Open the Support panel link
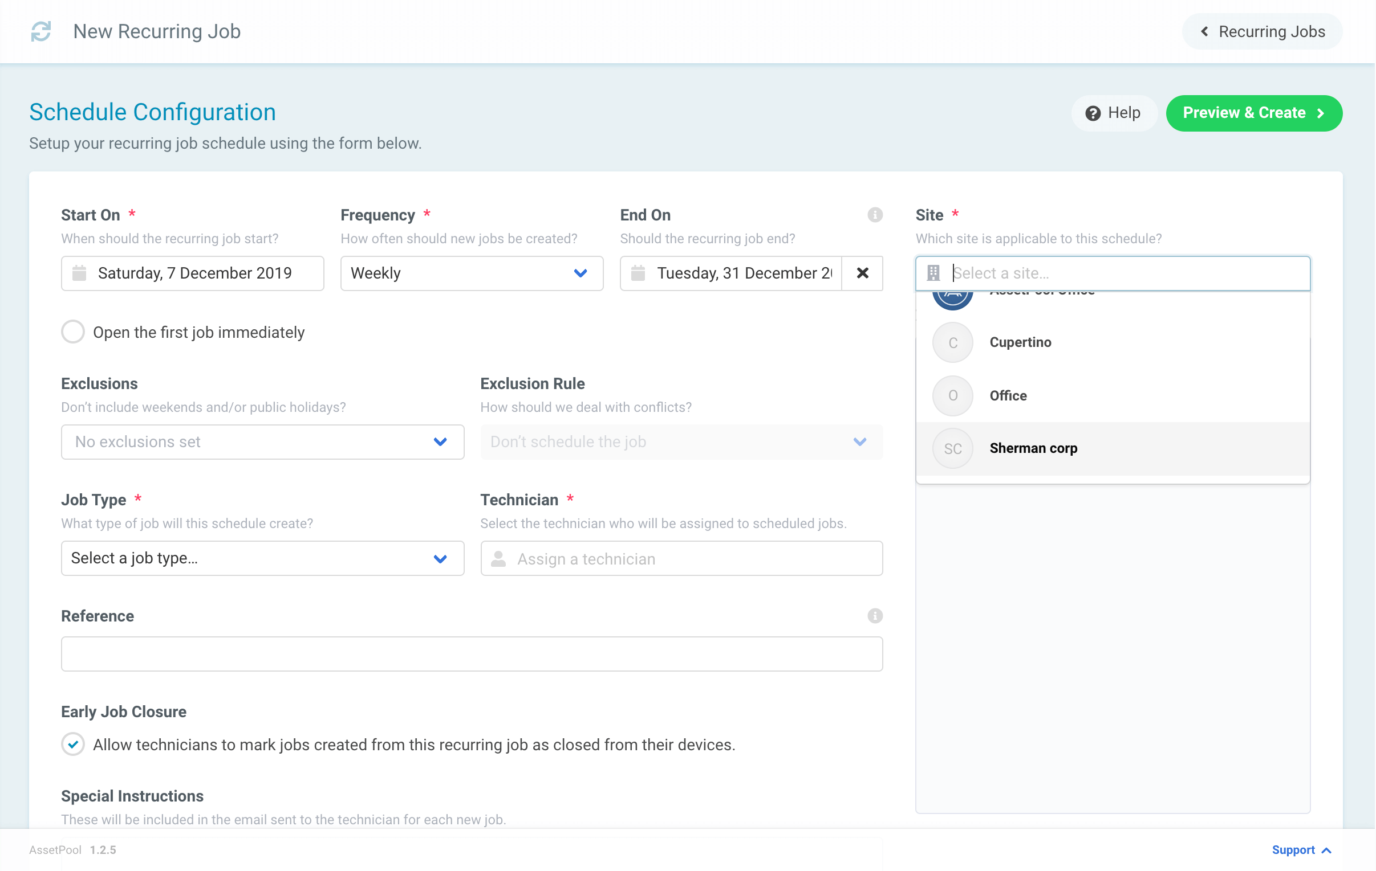Image resolution: width=1376 pixels, height=871 pixels. 1301,849
